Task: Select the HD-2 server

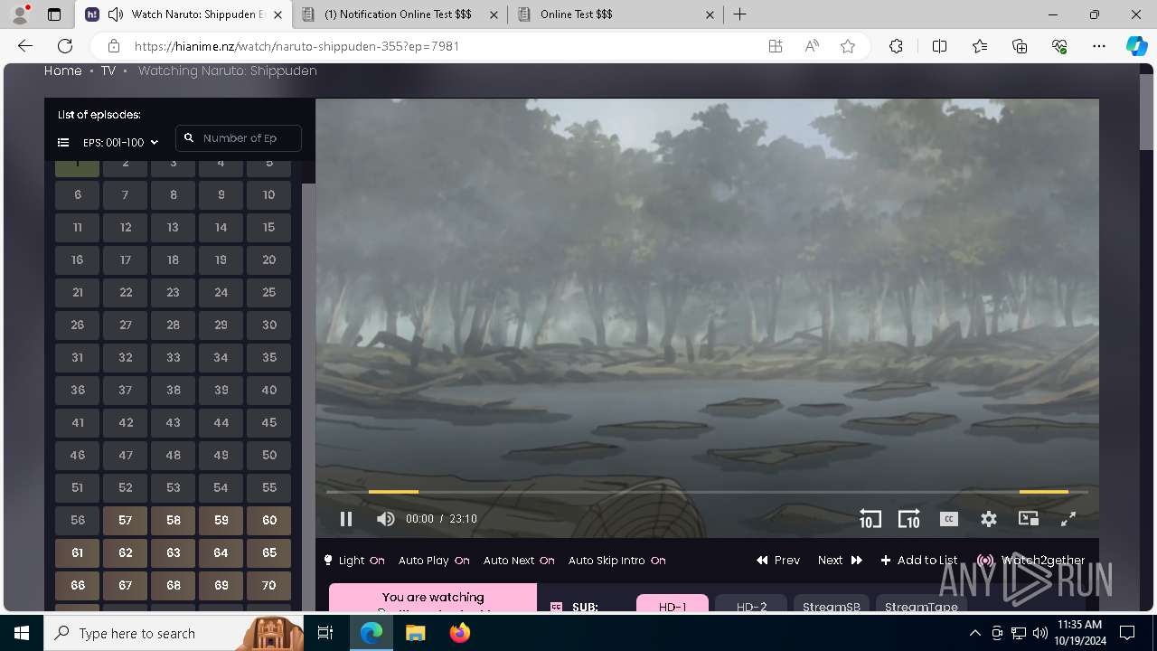Action: point(751,604)
